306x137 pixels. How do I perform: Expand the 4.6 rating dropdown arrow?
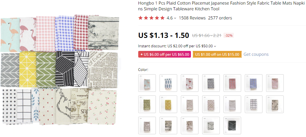click(175, 18)
